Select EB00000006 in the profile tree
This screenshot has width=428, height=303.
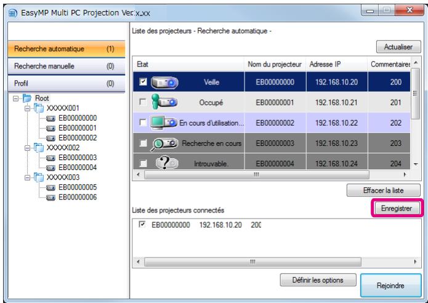point(78,197)
